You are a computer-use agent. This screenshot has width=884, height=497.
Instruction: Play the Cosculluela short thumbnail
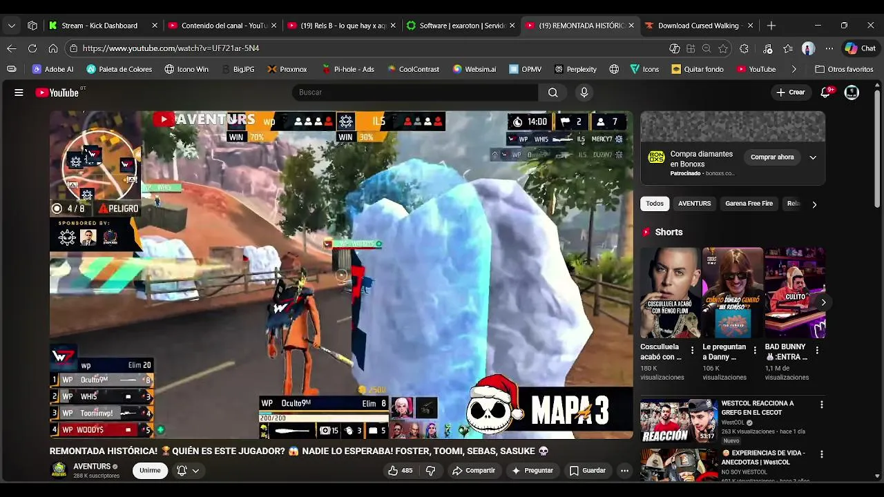669,293
